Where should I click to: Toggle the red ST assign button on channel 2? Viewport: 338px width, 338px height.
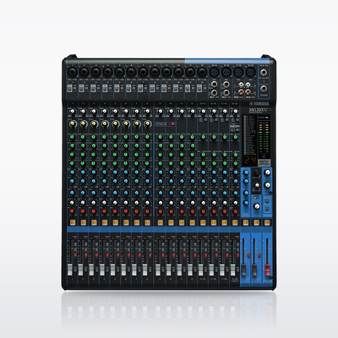(86, 255)
